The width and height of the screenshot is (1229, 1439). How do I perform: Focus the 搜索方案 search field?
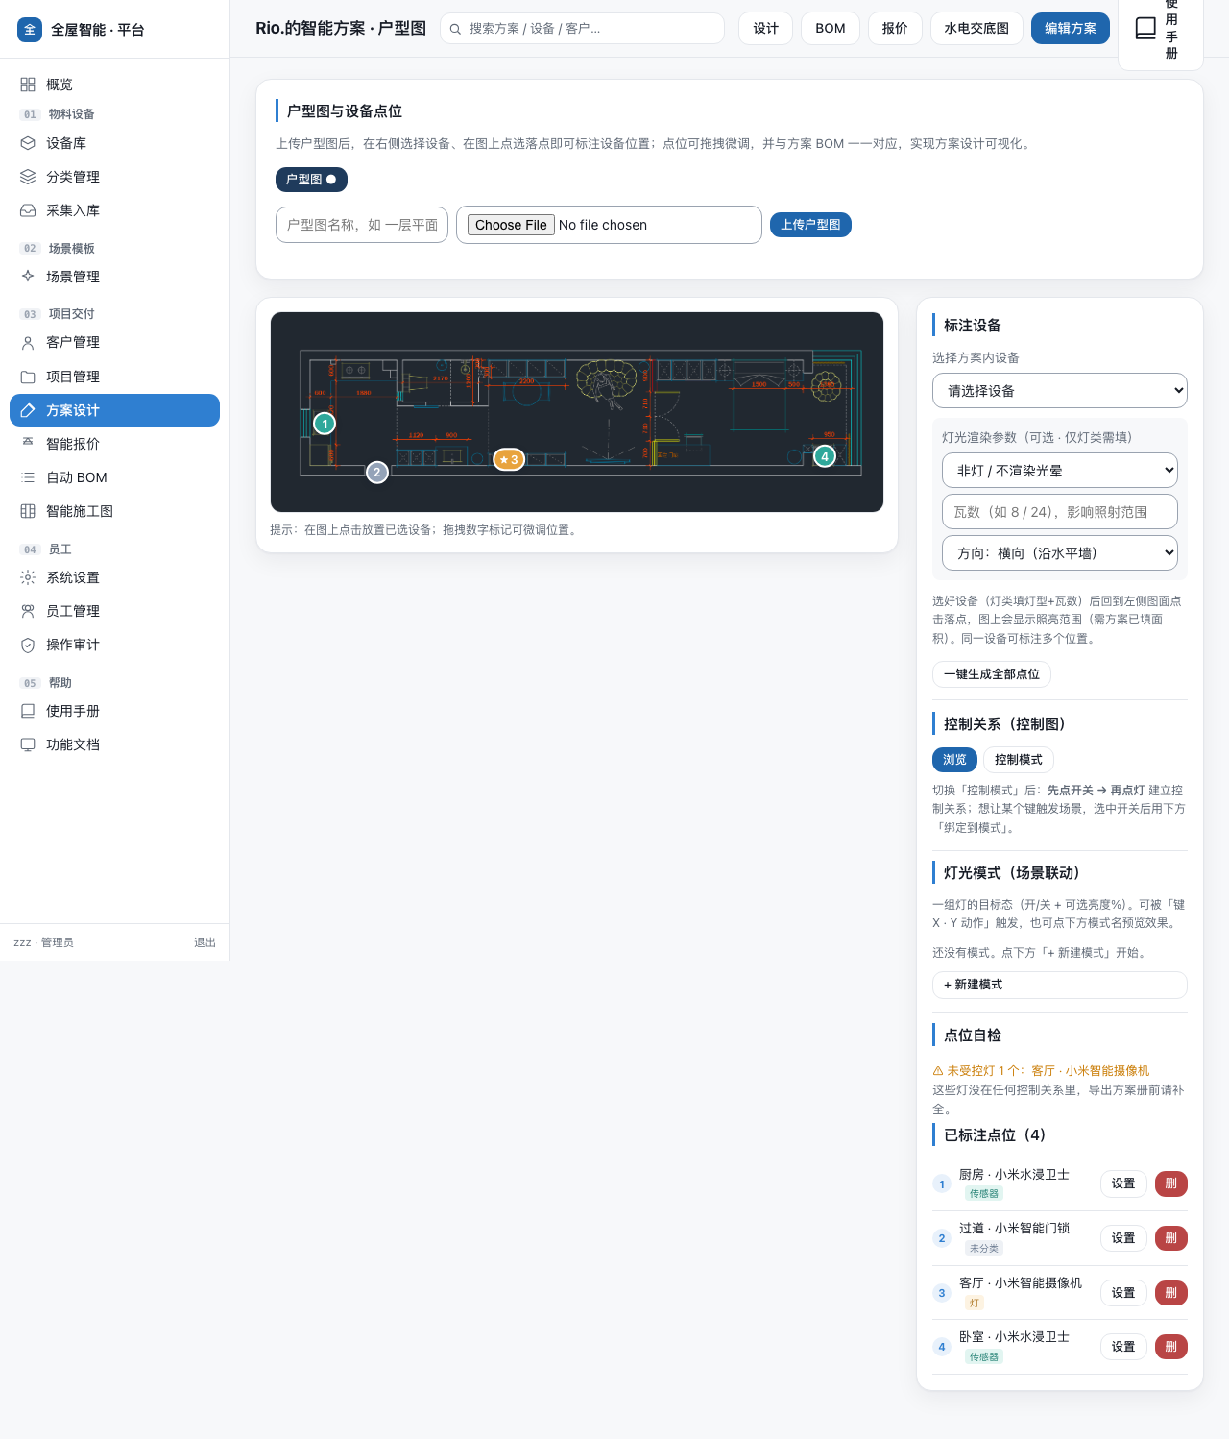pyautogui.click(x=582, y=29)
